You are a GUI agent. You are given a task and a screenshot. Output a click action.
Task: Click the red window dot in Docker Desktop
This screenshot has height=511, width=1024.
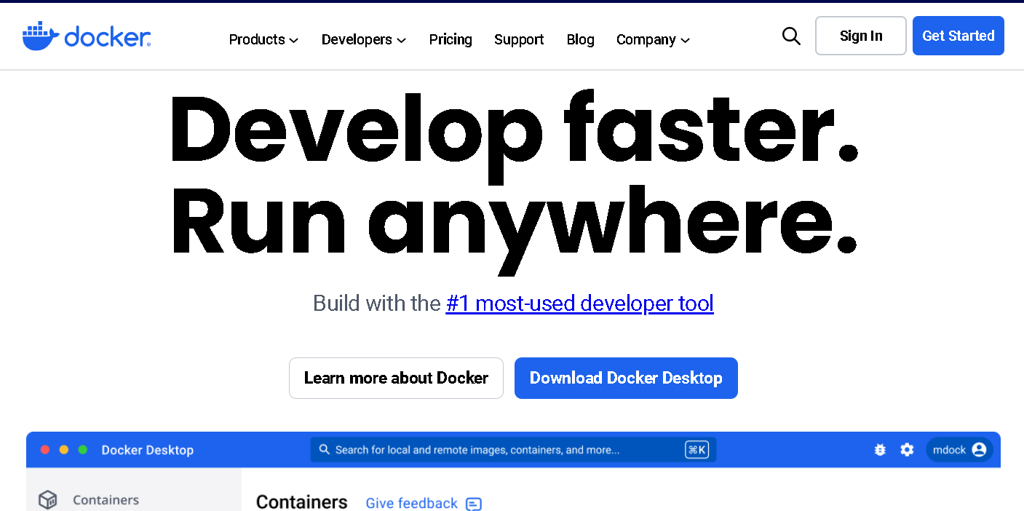45,450
